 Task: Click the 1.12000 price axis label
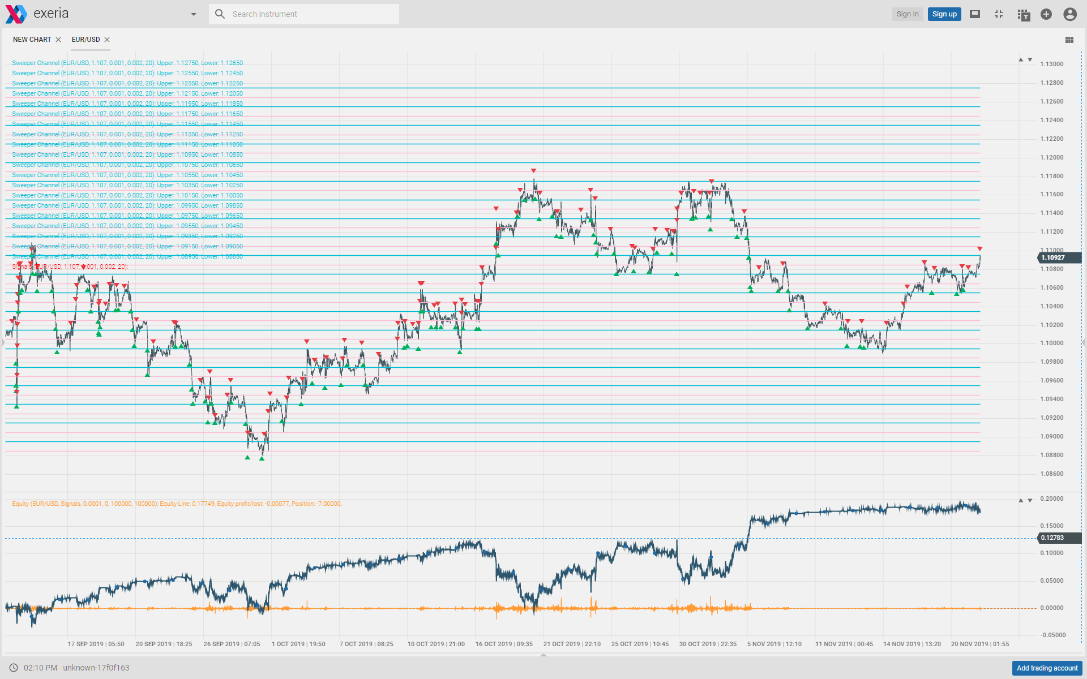(x=1052, y=157)
